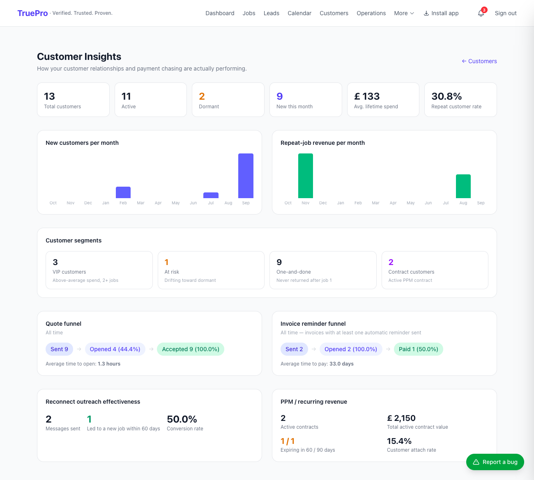This screenshot has width=534, height=480.
Task: Click the Nov bar in Repeat-job revenue chart
Action: pos(306,176)
